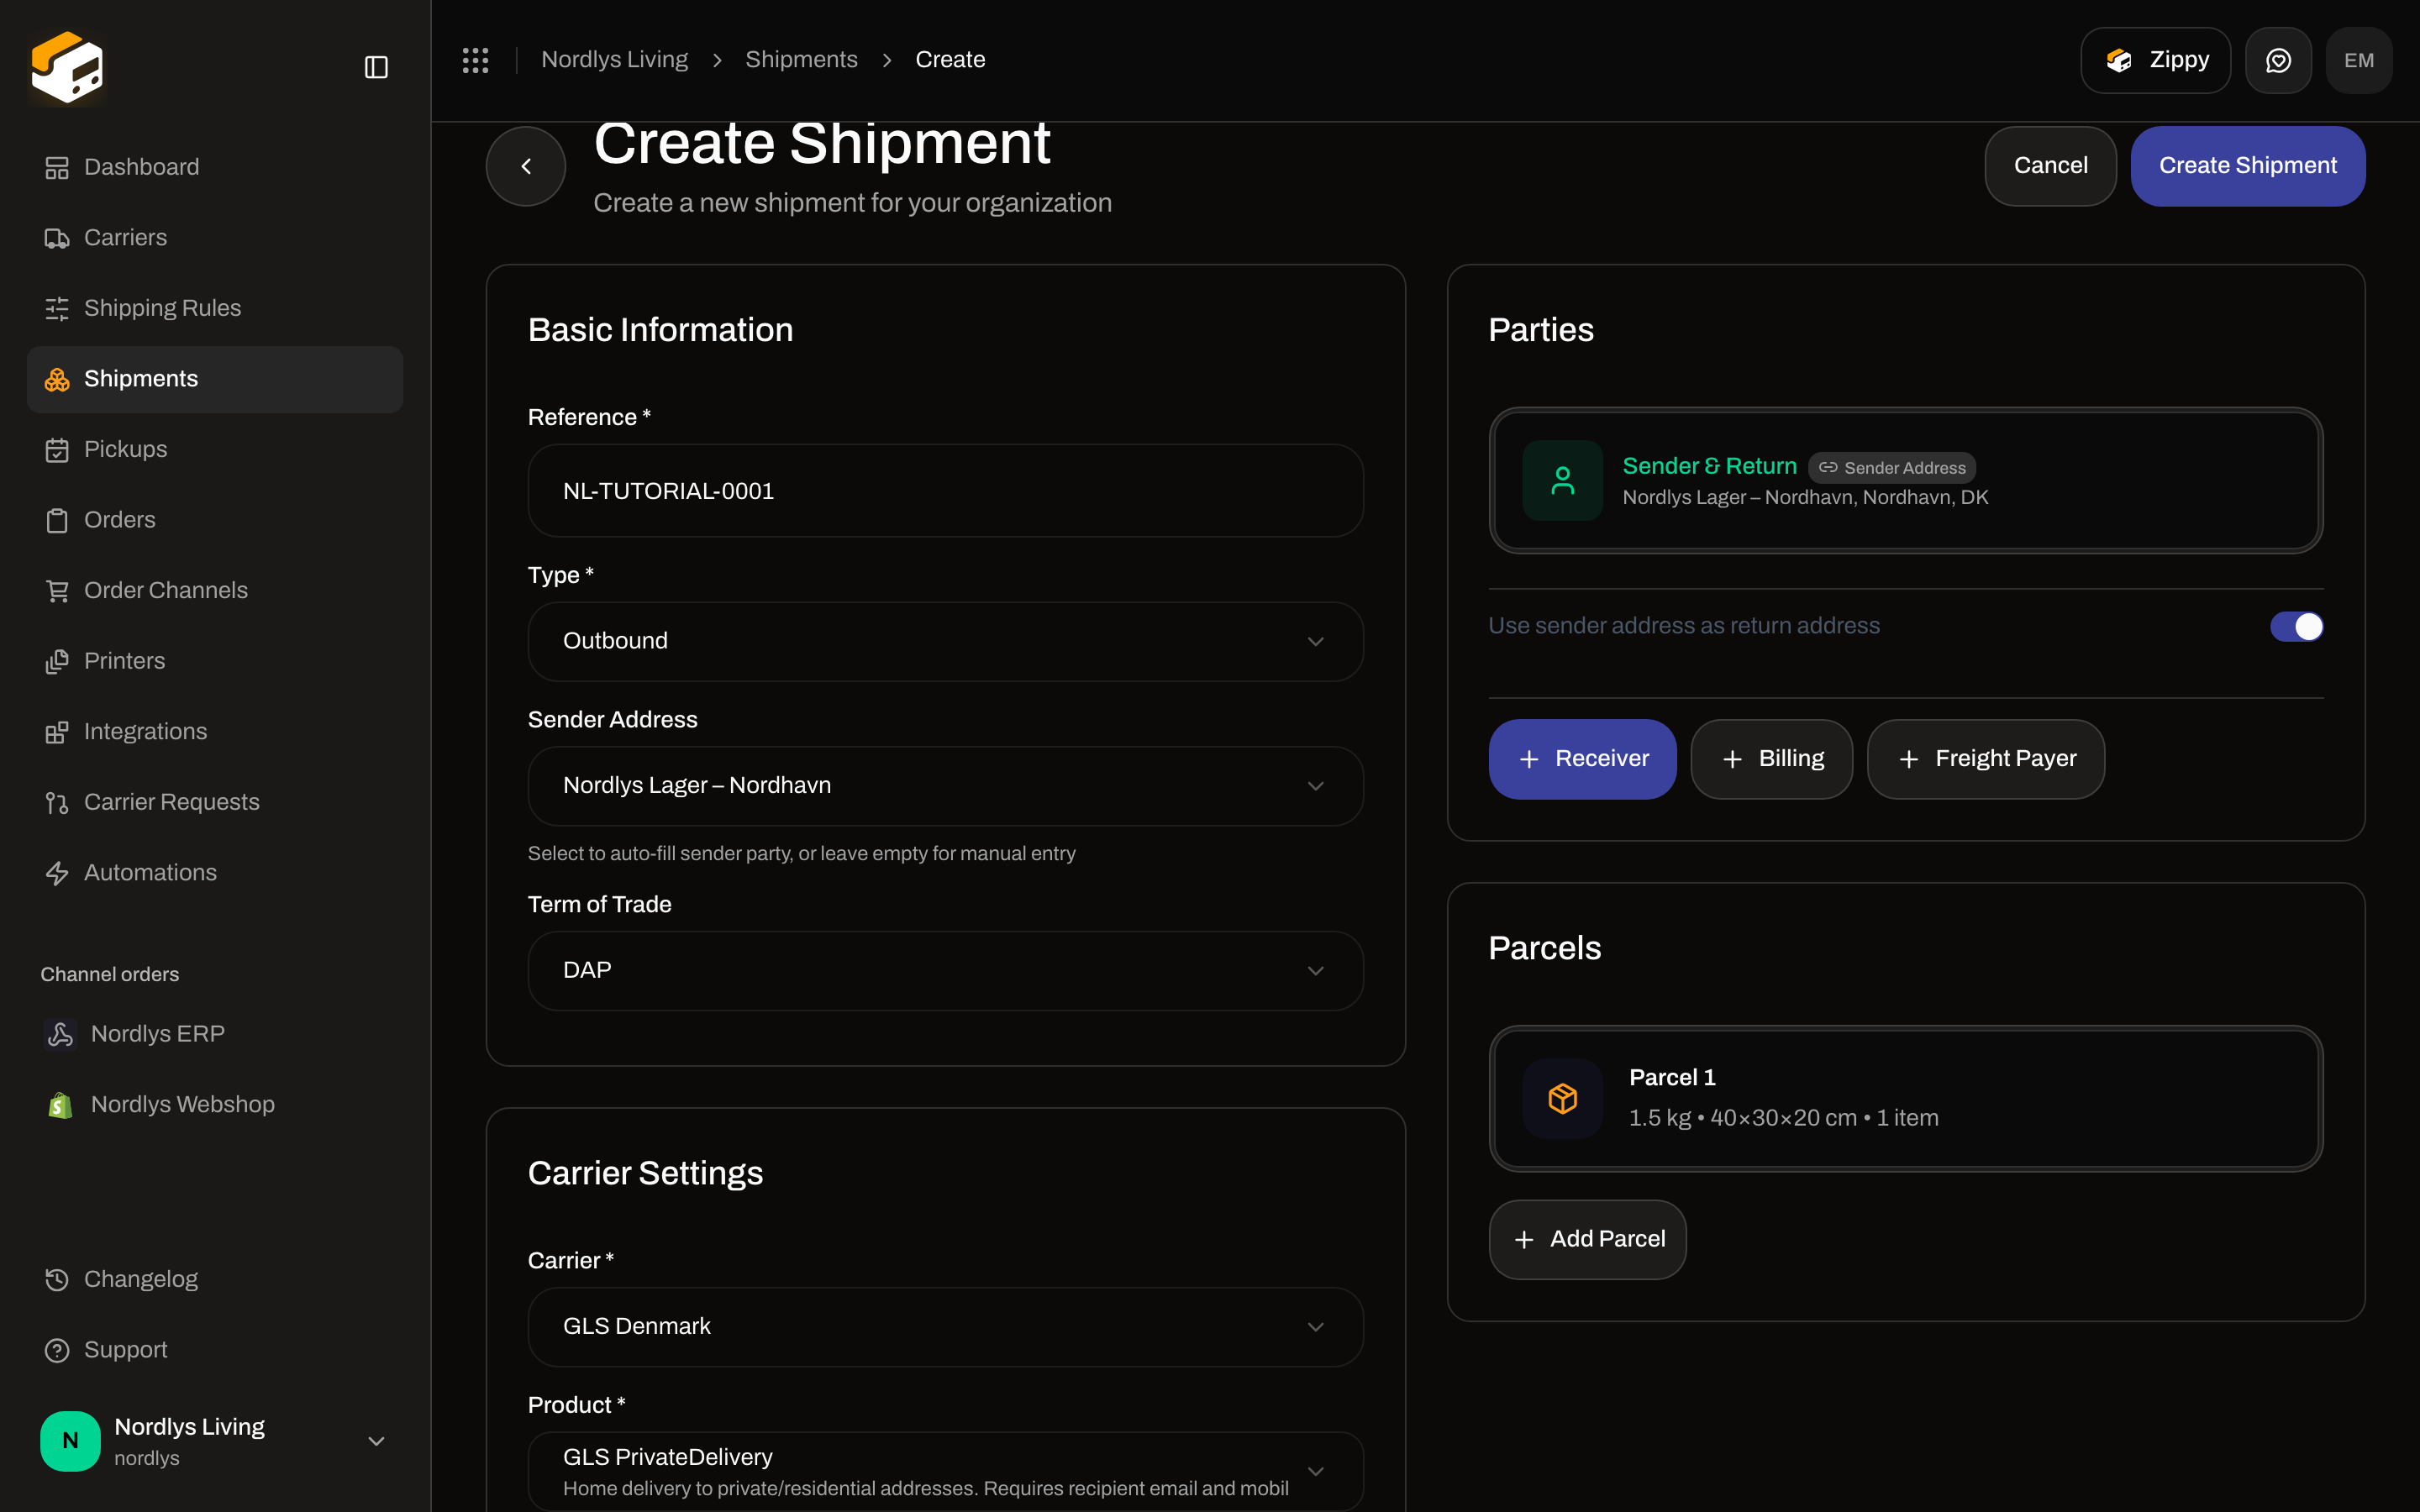Click the Shipments breadcrumb link
Screen dimensions: 2420x1512
[x=801, y=60]
